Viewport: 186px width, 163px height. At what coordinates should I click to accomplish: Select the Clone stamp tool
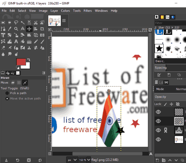(x=29, y=48)
